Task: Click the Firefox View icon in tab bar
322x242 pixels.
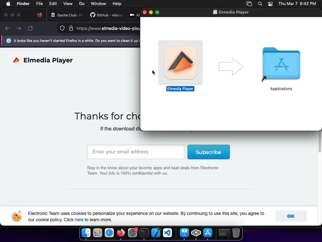Action: pos(40,15)
